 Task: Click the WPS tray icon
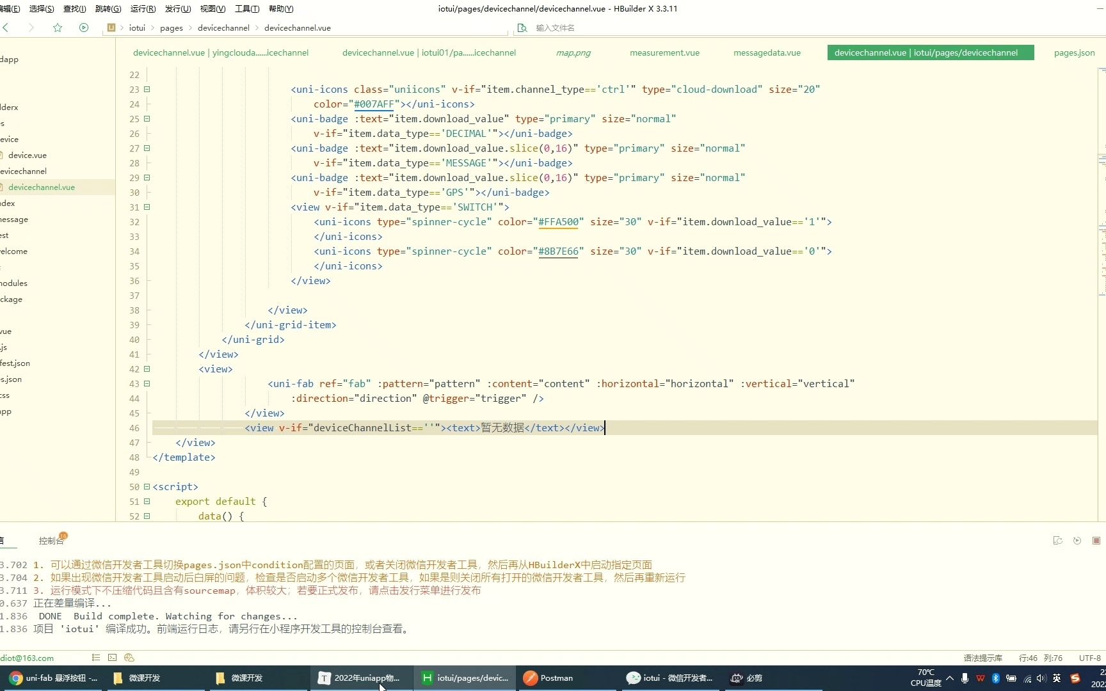(981, 678)
